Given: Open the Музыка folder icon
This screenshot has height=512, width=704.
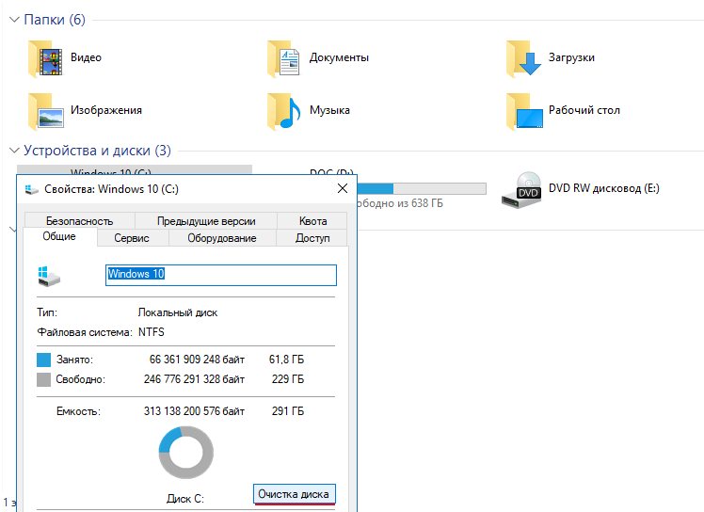Looking at the screenshot, I should pyautogui.click(x=283, y=111).
